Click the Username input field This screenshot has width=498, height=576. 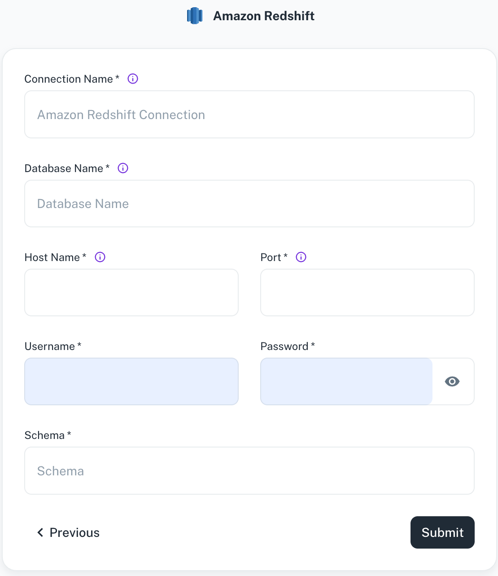(131, 381)
